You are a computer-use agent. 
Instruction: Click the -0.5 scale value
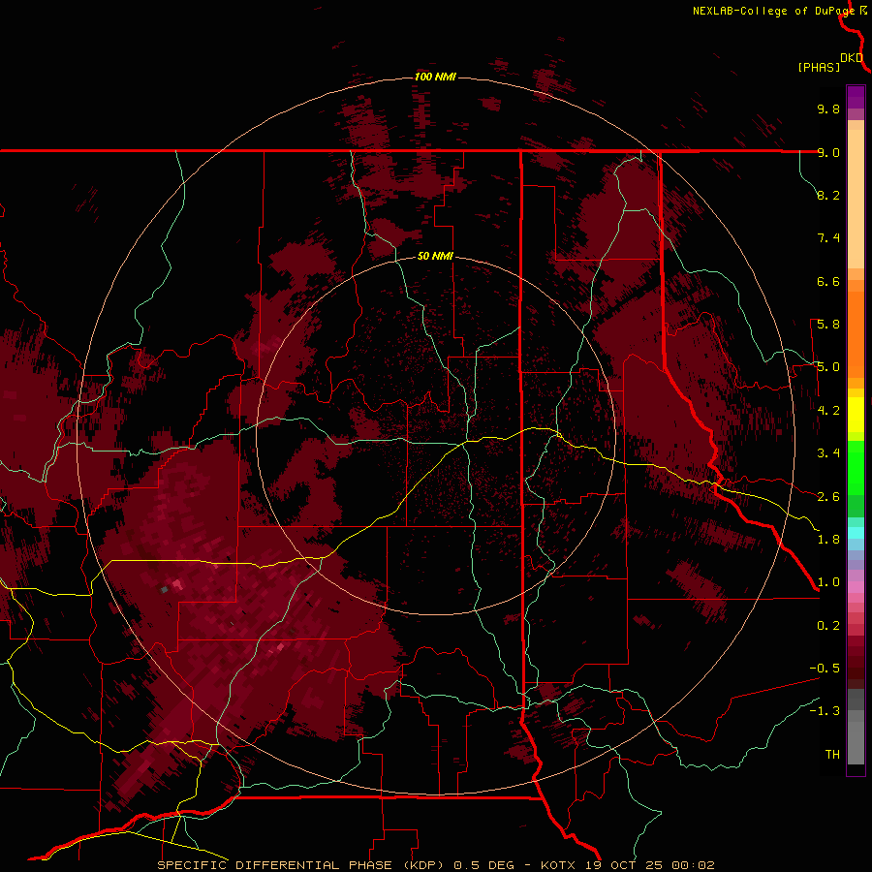coord(825,669)
